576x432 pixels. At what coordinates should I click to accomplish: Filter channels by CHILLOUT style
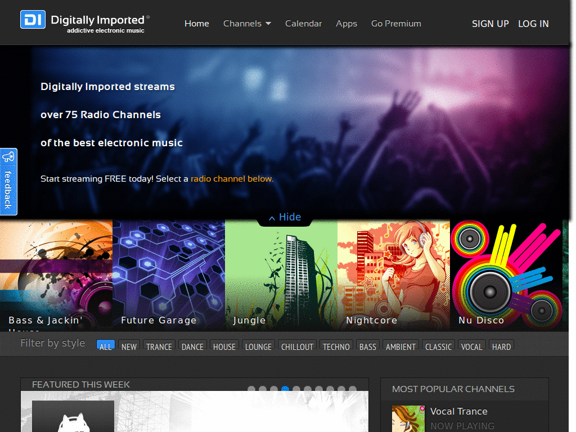297,346
